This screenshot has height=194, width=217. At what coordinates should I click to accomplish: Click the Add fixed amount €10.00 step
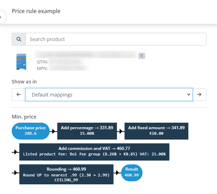tap(156, 131)
